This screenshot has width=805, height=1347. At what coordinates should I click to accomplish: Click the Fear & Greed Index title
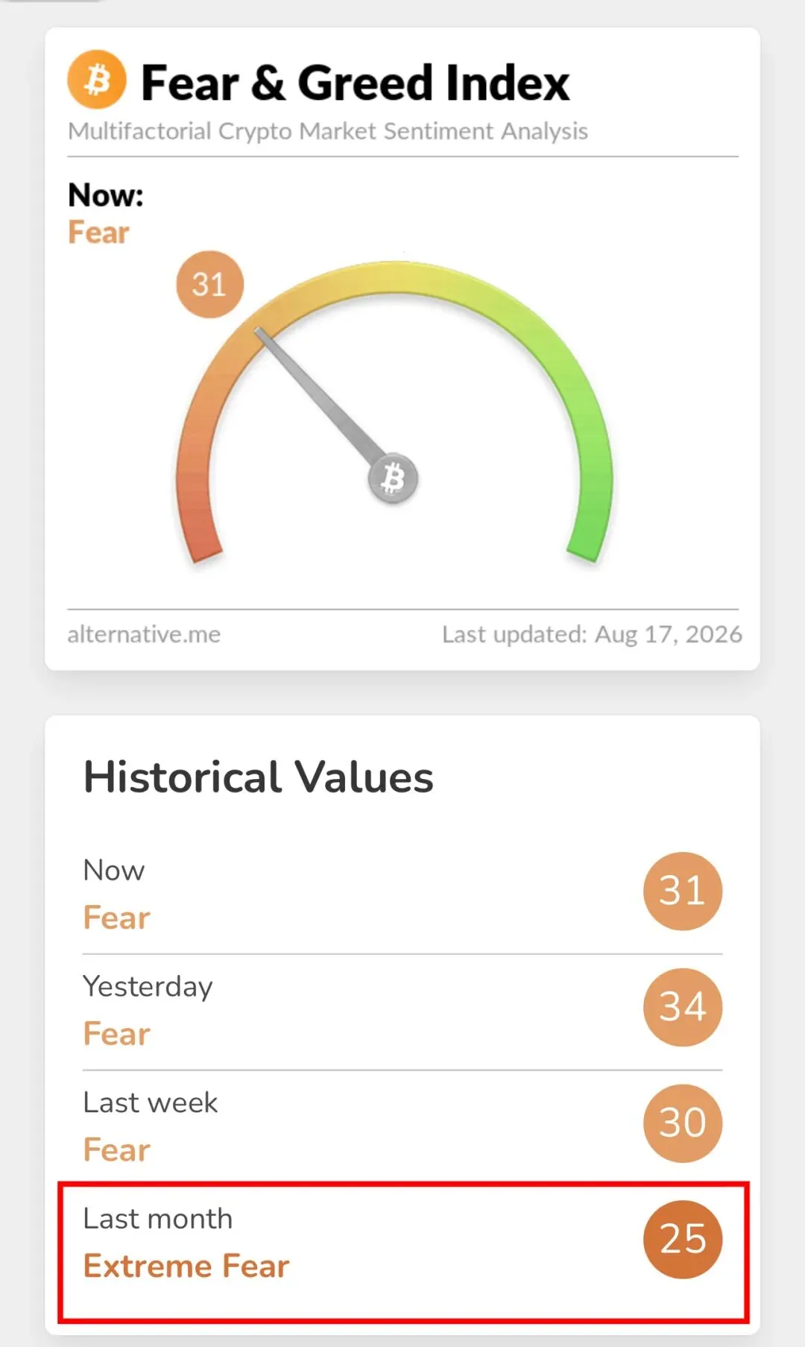coord(355,82)
